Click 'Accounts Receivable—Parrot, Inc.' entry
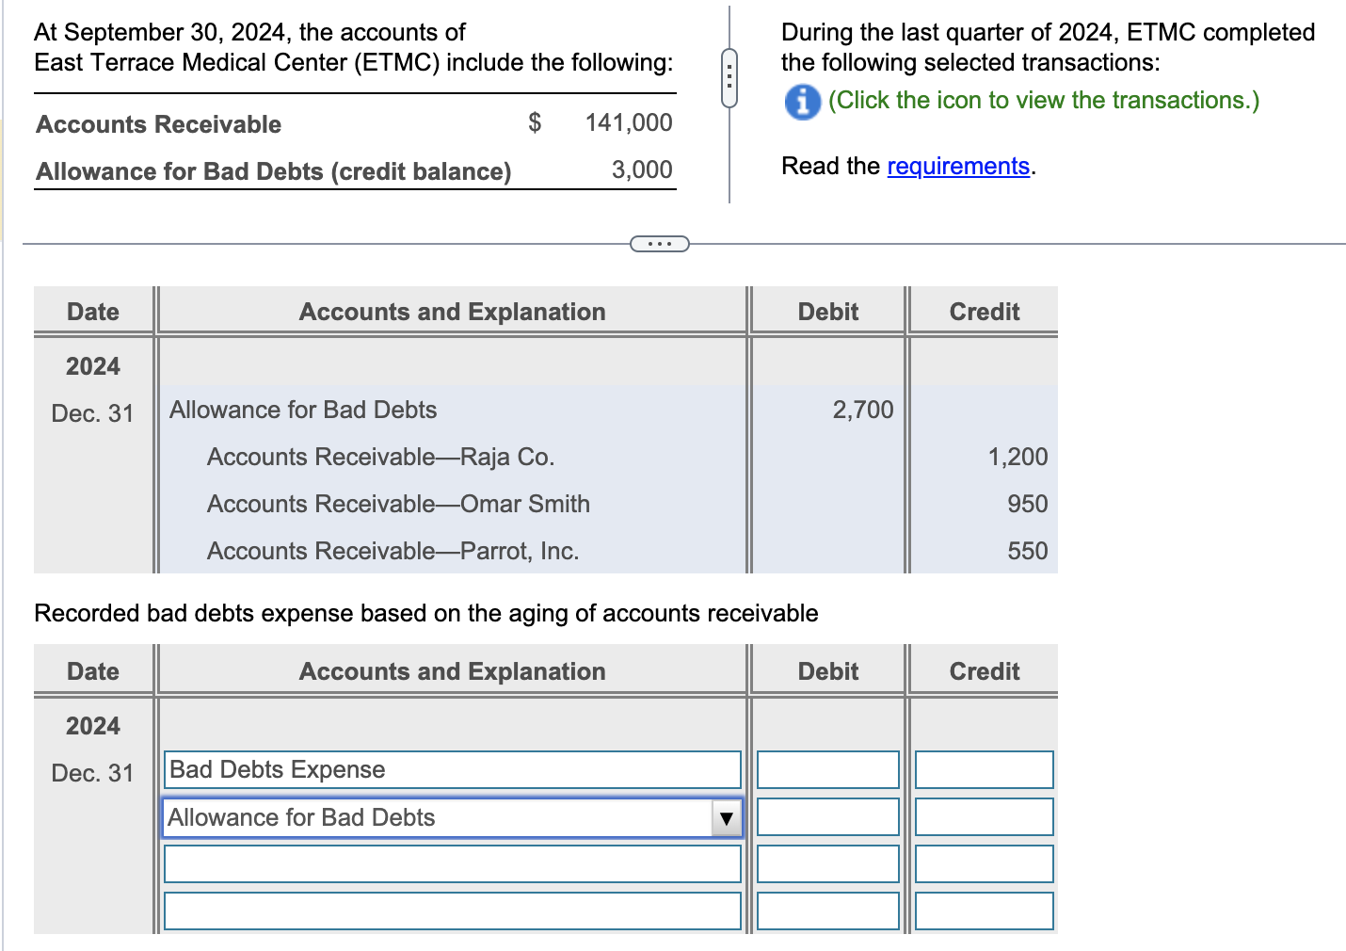Viewport: 1346px width, 951px height. tap(393, 551)
